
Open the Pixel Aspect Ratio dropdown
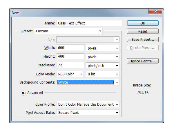pos(88,112)
